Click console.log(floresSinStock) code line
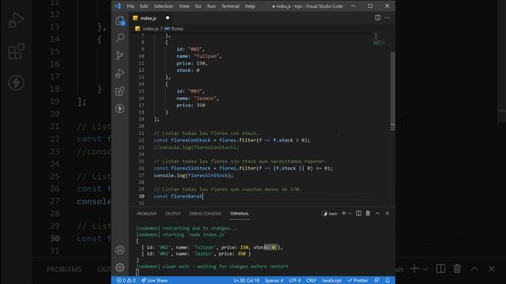The image size is (506, 284). [193, 175]
